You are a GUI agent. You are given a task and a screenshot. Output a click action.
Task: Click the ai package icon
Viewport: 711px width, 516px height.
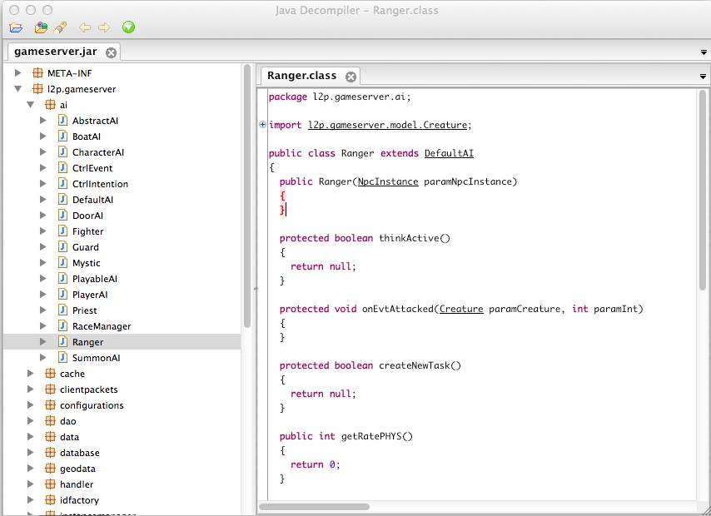[x=50, y=105]
